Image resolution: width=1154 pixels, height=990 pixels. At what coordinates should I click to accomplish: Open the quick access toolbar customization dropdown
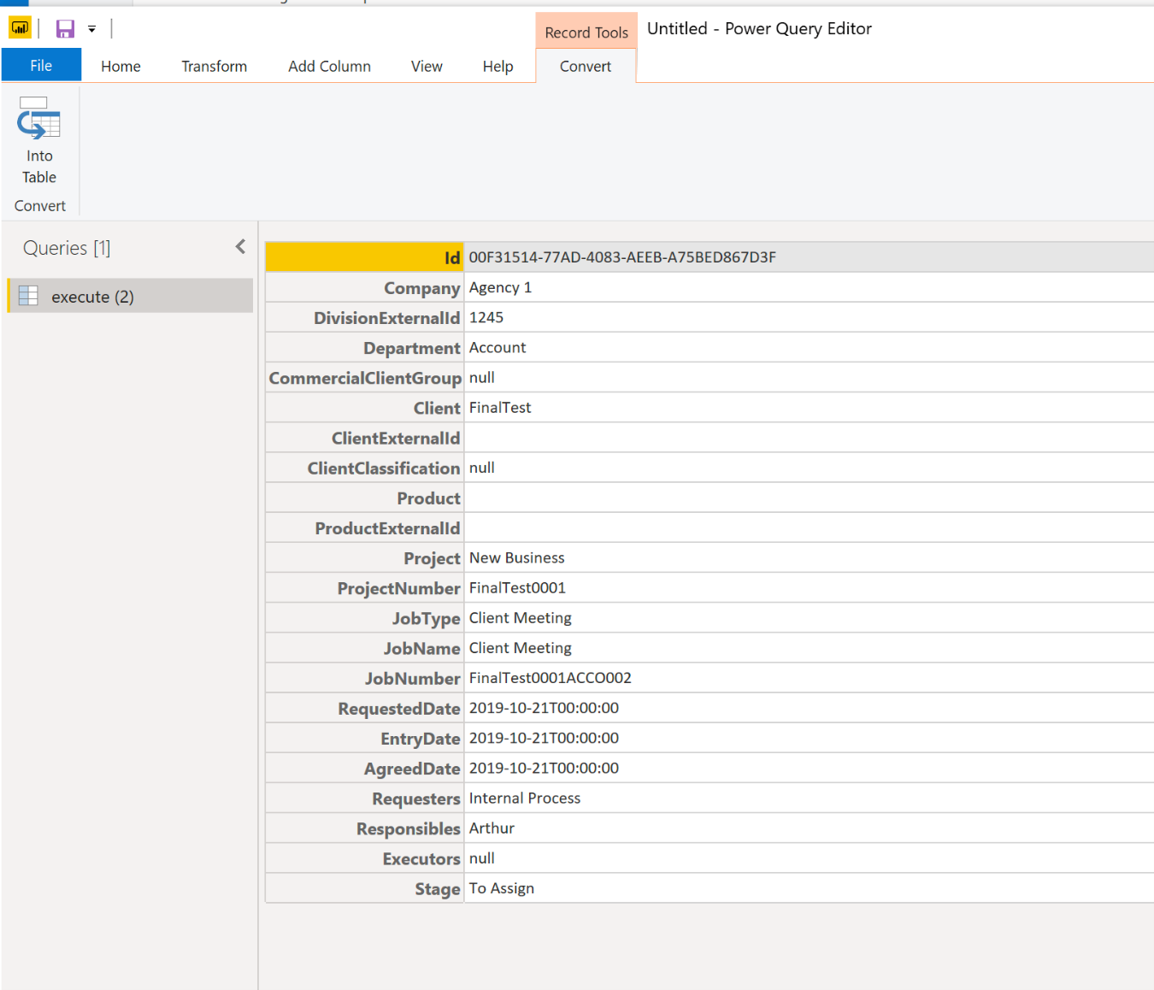[91, 27]
